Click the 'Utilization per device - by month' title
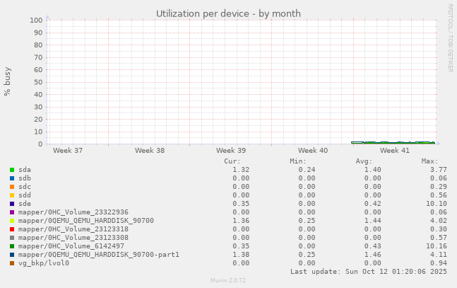This screenshot has height=288, width=457. [228, 13]
